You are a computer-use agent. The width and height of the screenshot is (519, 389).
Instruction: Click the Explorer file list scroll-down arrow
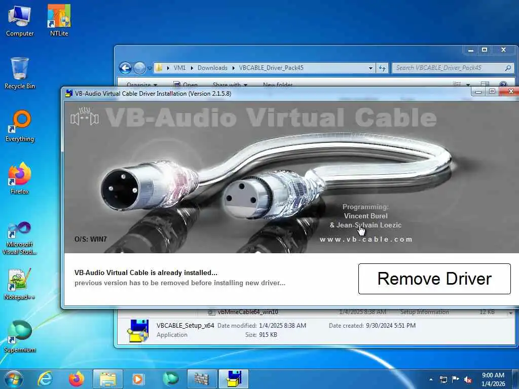pyautogui.click(x=511, y=313)
